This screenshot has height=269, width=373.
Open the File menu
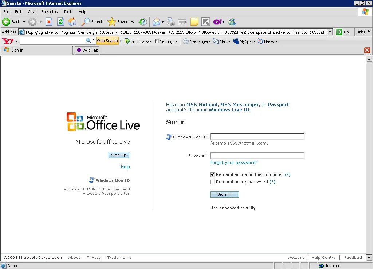tap(6, 12)
